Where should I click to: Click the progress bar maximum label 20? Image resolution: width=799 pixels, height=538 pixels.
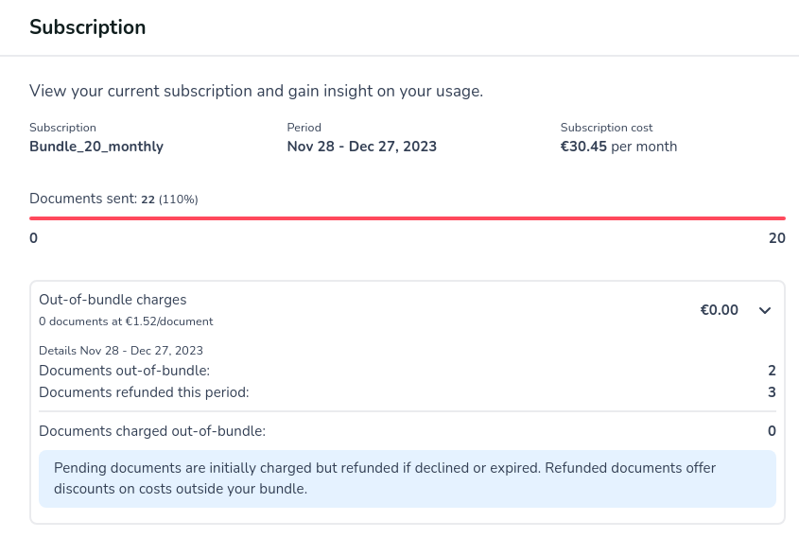776,238
